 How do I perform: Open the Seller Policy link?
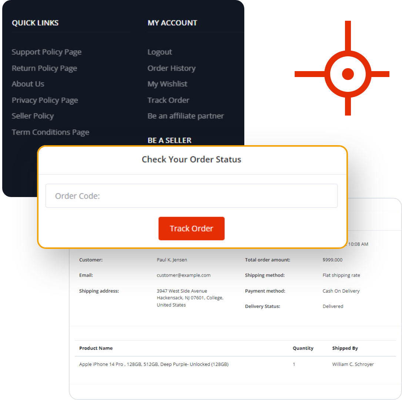pos(33,116)
